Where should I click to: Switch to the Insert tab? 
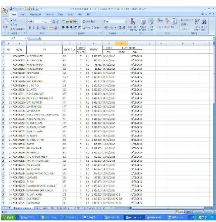[23, 14]
